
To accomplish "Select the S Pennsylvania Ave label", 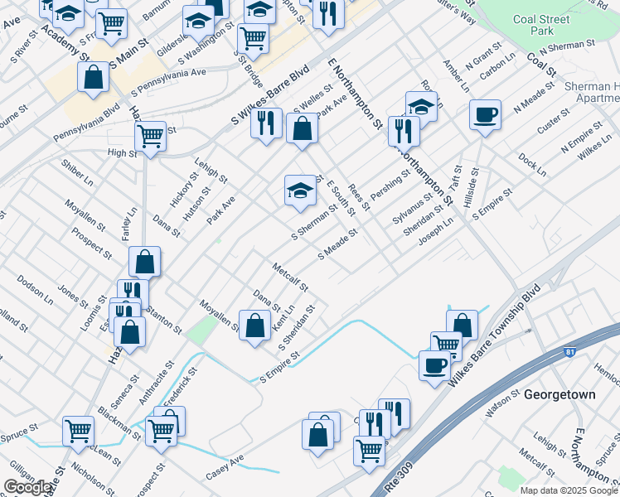I will [x=168, y=83].
